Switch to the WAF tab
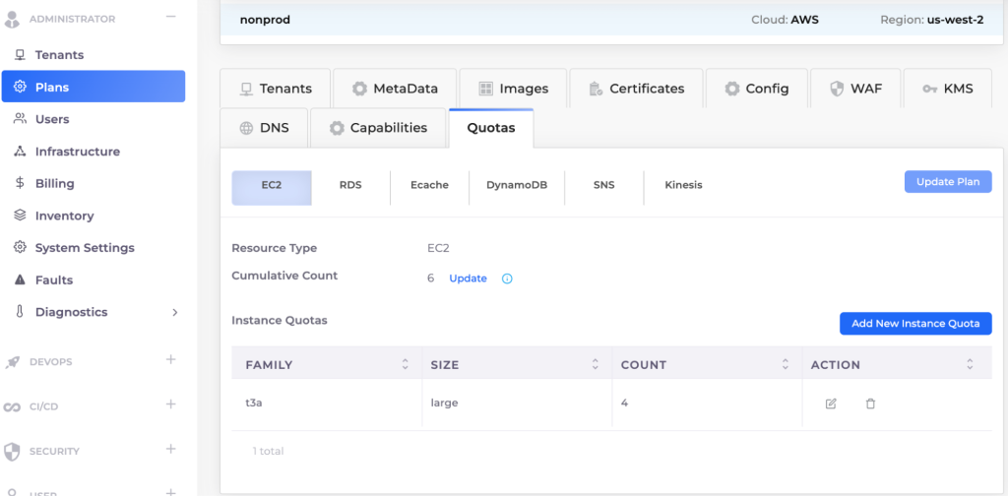Viewport: 1008px width, 496px height. (x=854, y=89)
